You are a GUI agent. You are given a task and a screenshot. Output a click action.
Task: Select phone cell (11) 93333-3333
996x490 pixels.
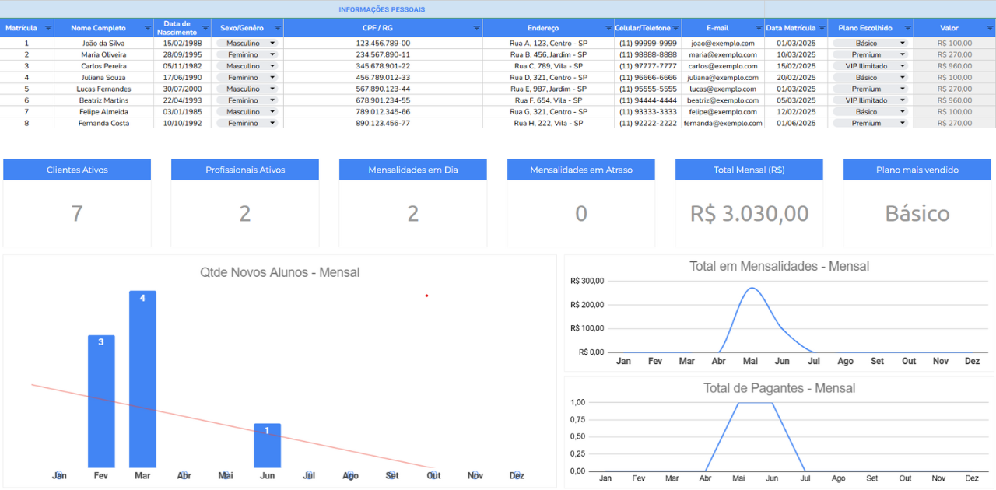pos(648,111)
